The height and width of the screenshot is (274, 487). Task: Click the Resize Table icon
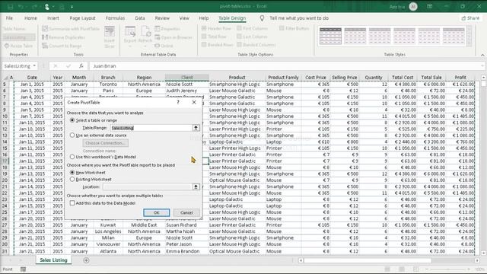[x=7, y=46]
